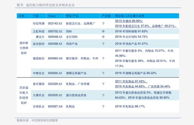
Task: Click the figure title 图9 heading text
Action: click(46, 5)
